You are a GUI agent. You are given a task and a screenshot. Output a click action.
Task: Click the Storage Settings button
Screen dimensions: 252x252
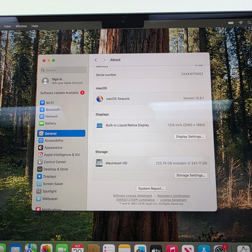[191, 175]
